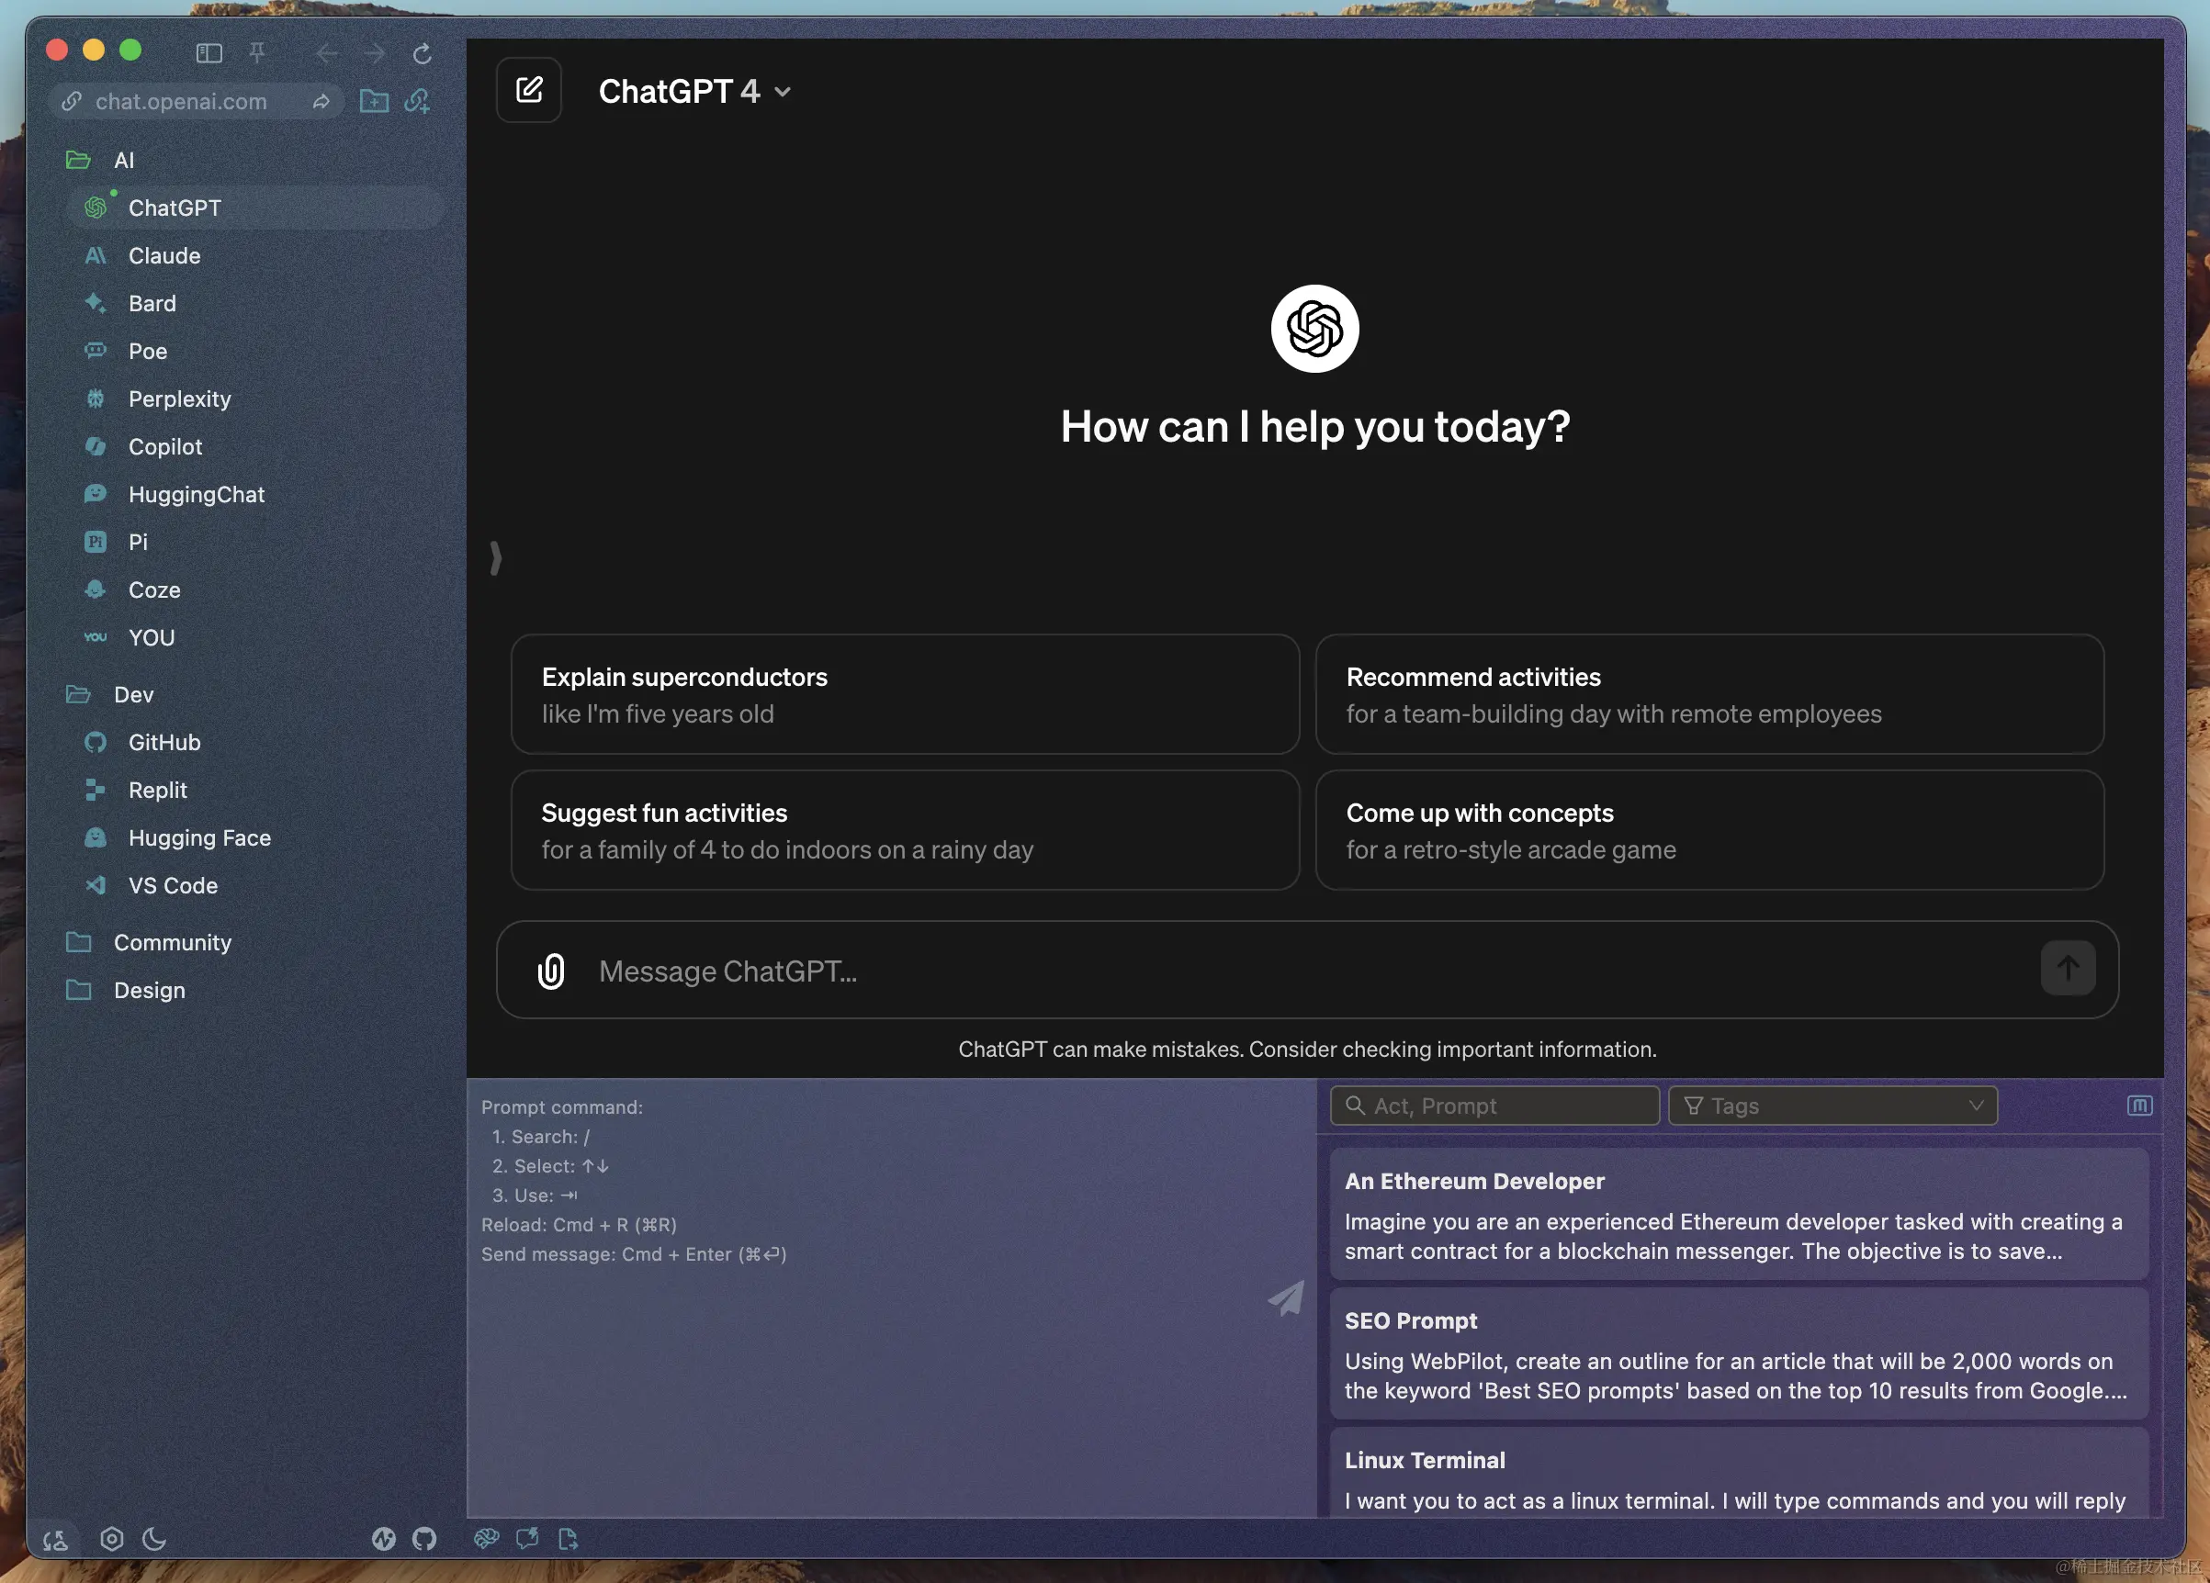Open the Tags filter dropdown
This screenshot has width=2210, height=1583.
pyautogui.click(x=1832, y=1106)
